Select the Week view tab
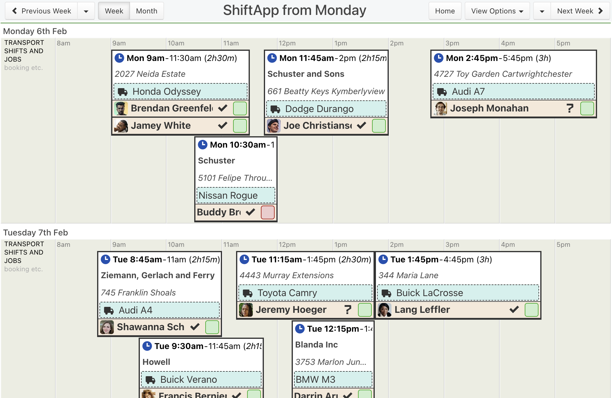 pyautogui.click(x=114, y=11)
